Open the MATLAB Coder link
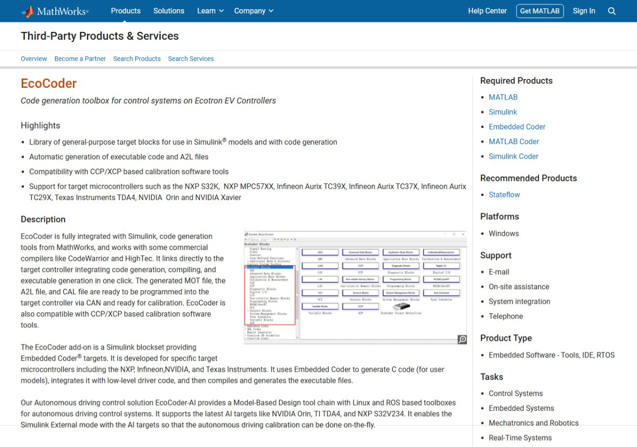This screenshot has height=447, width=637. [x=514, y=142]
